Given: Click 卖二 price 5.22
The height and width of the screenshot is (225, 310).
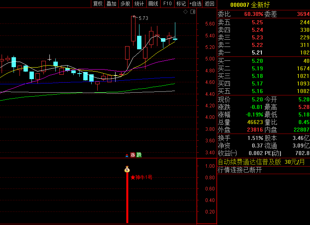Looking at the screenshot, I should 257,45.
